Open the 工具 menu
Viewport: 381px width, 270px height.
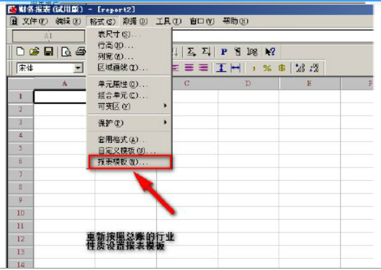(x=169, y=22)
